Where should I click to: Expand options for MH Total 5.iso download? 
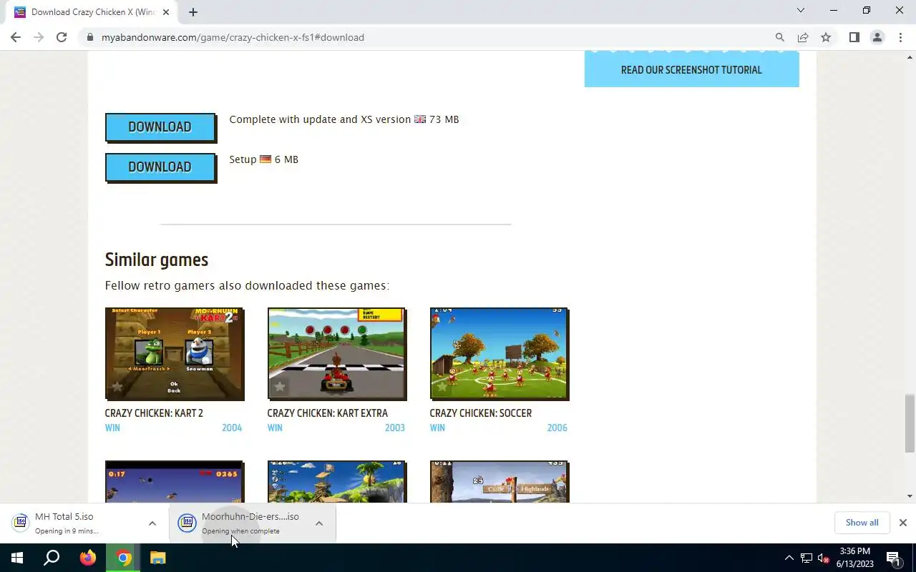coord(152,523)
